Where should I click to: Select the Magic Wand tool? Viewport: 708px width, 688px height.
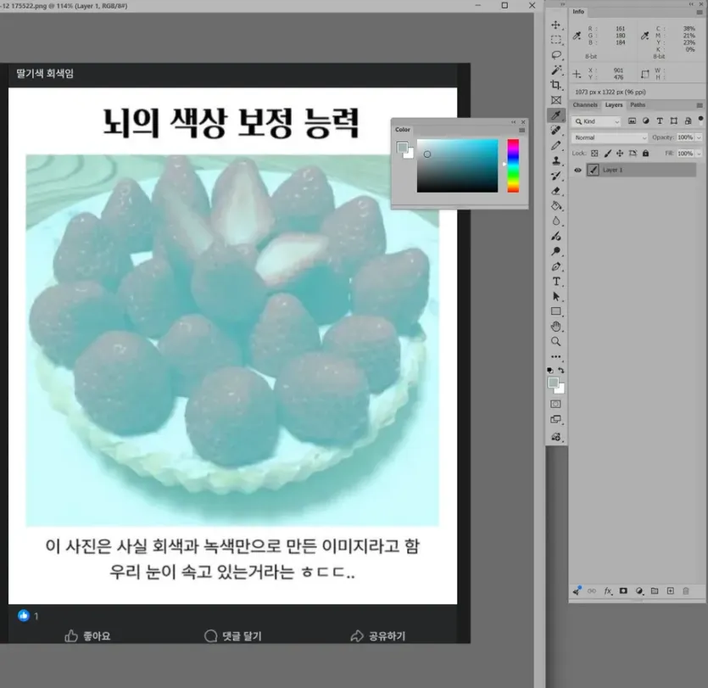coord(556,70)
